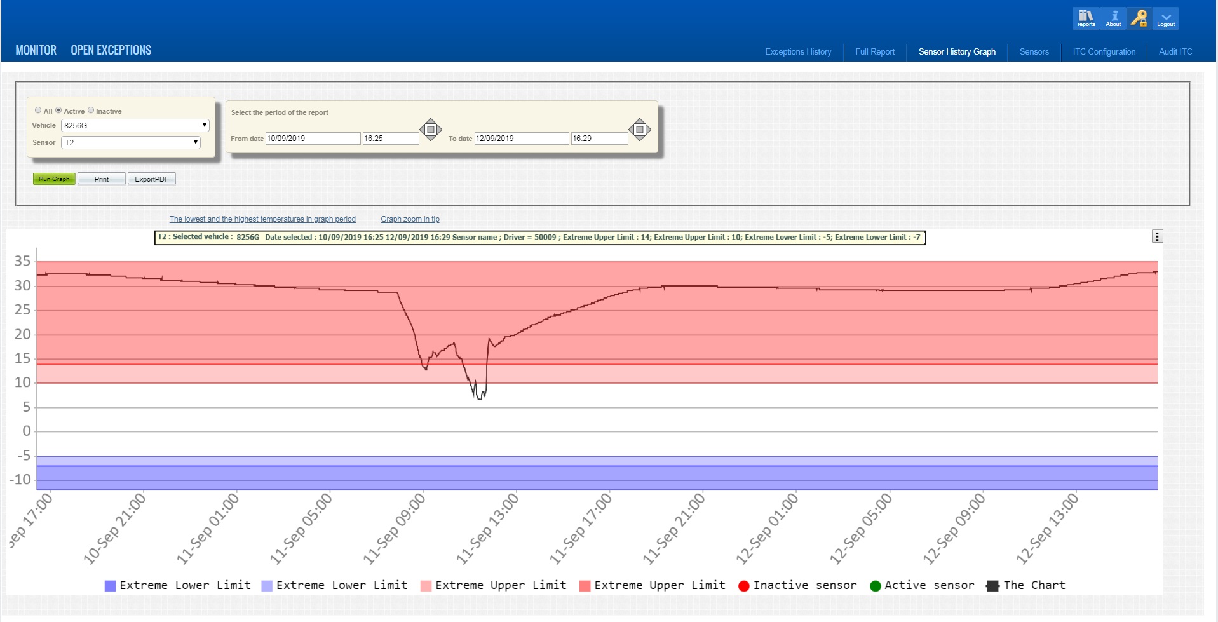Select the Inactive radio button
This screenshot has width=1218, height=622.
[x=91, y=110]
